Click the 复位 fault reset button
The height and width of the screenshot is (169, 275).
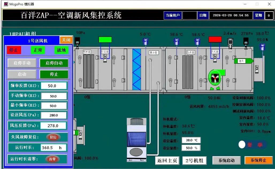[x=53, y=137]
